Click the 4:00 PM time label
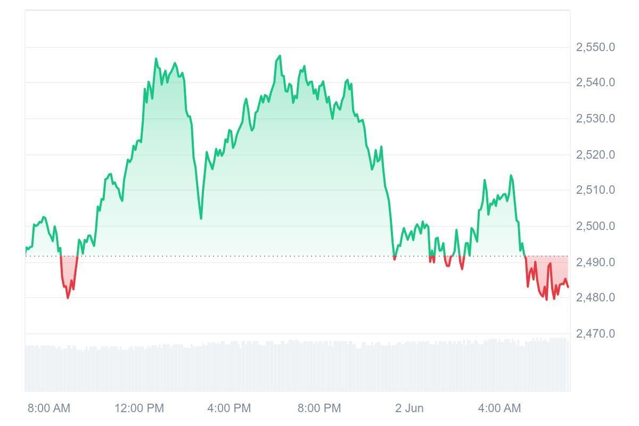 click(x=229, y=408)
